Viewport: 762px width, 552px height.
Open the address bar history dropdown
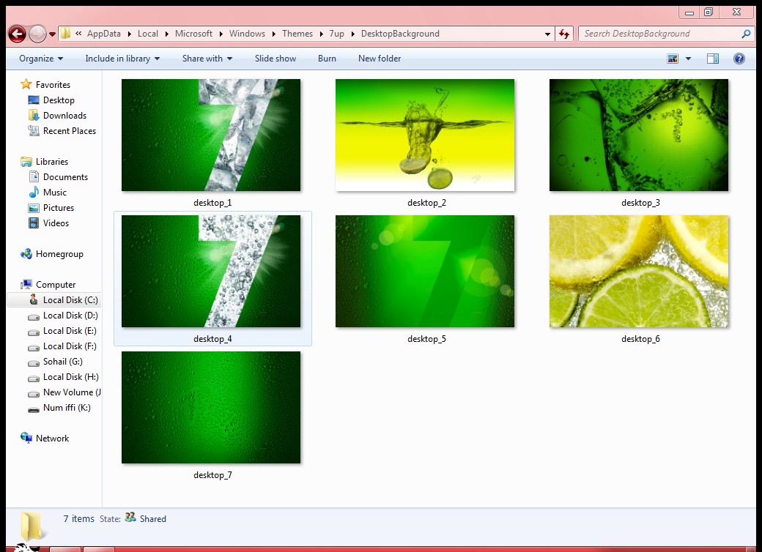(548, 34)
